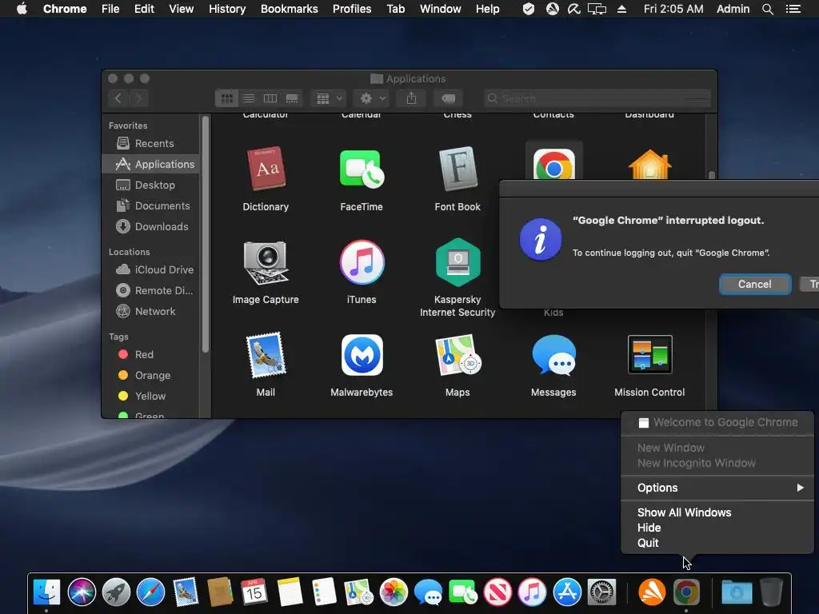This screenshot has height=614, width=819.
Task: Open the Bookmarks menu
Action: click(x=290, y=9)
